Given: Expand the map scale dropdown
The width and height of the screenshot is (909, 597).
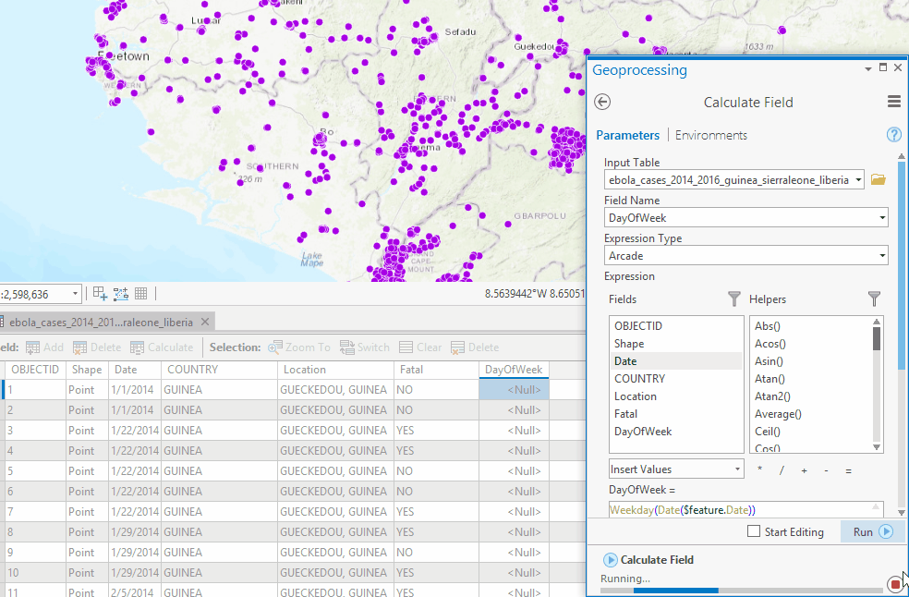Looking at the screenshot, I should coord(75,294).
